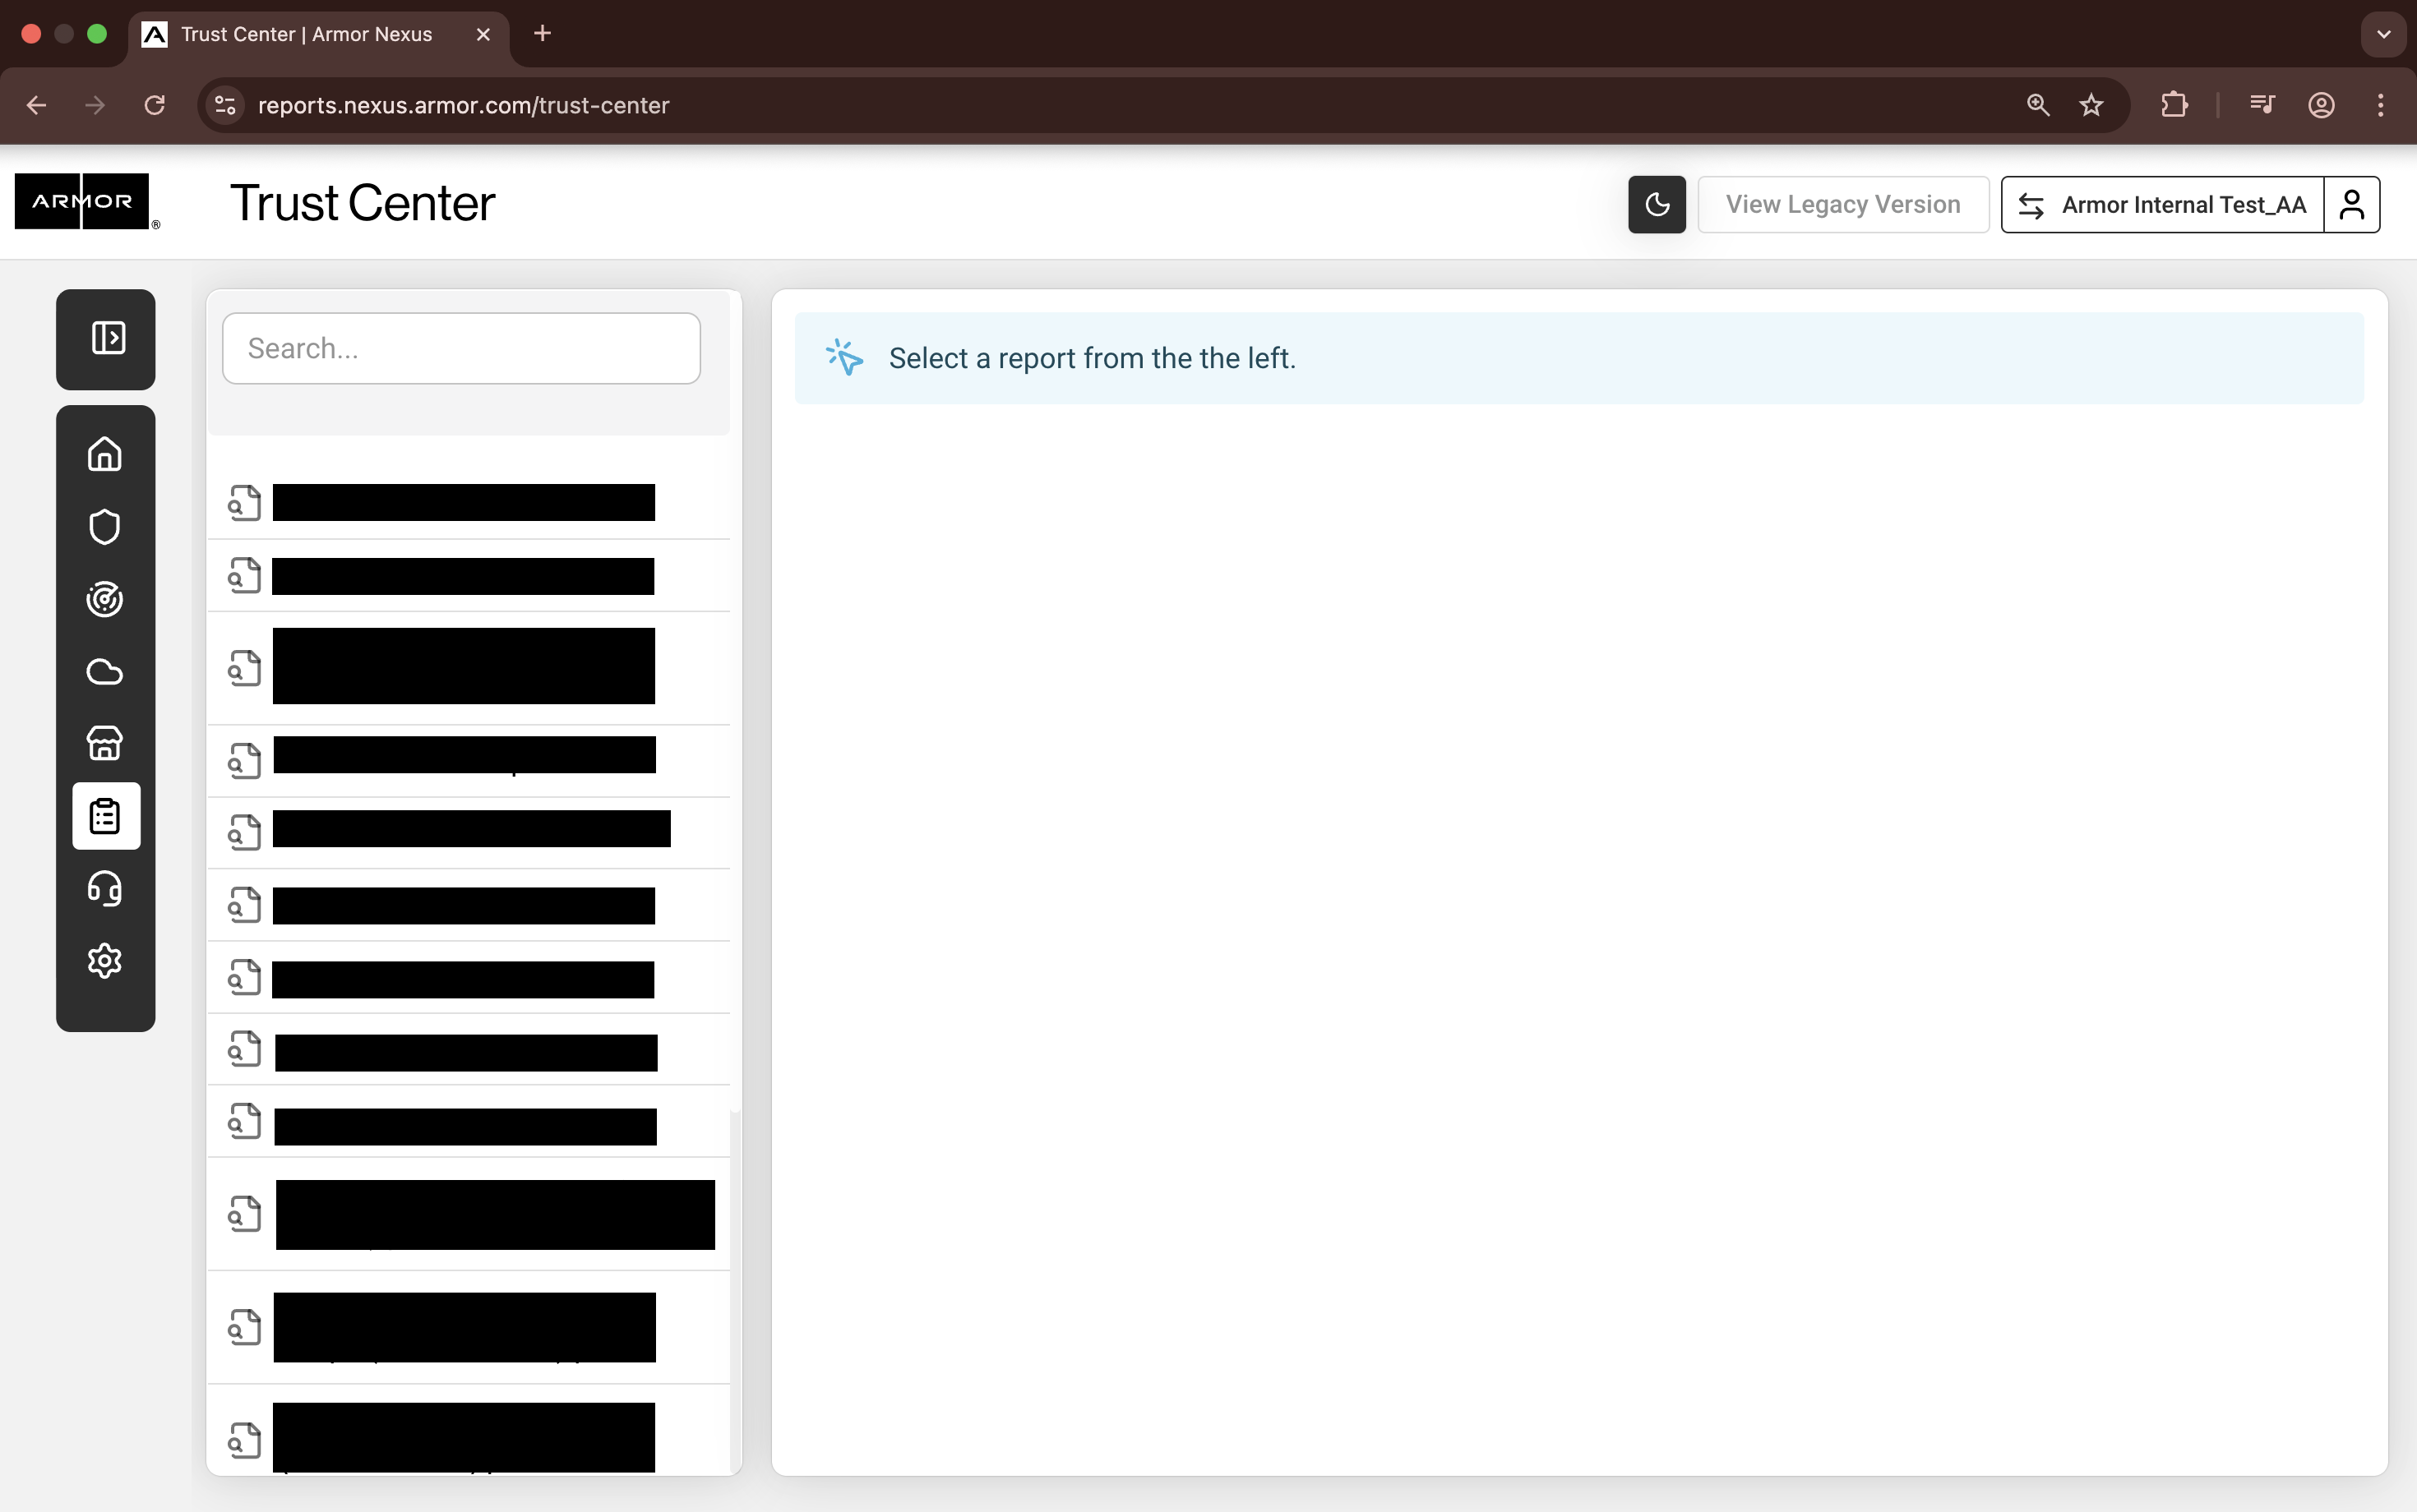Open a new browser tab
2417x1512 pixels.
pos(543,33)
